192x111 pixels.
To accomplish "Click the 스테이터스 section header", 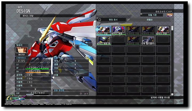I will pyautogui.click(x=21, y=58).
